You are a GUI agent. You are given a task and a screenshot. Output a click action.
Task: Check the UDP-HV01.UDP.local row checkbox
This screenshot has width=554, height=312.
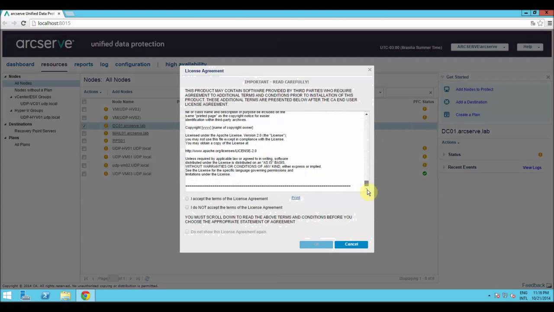click(84, 149)
